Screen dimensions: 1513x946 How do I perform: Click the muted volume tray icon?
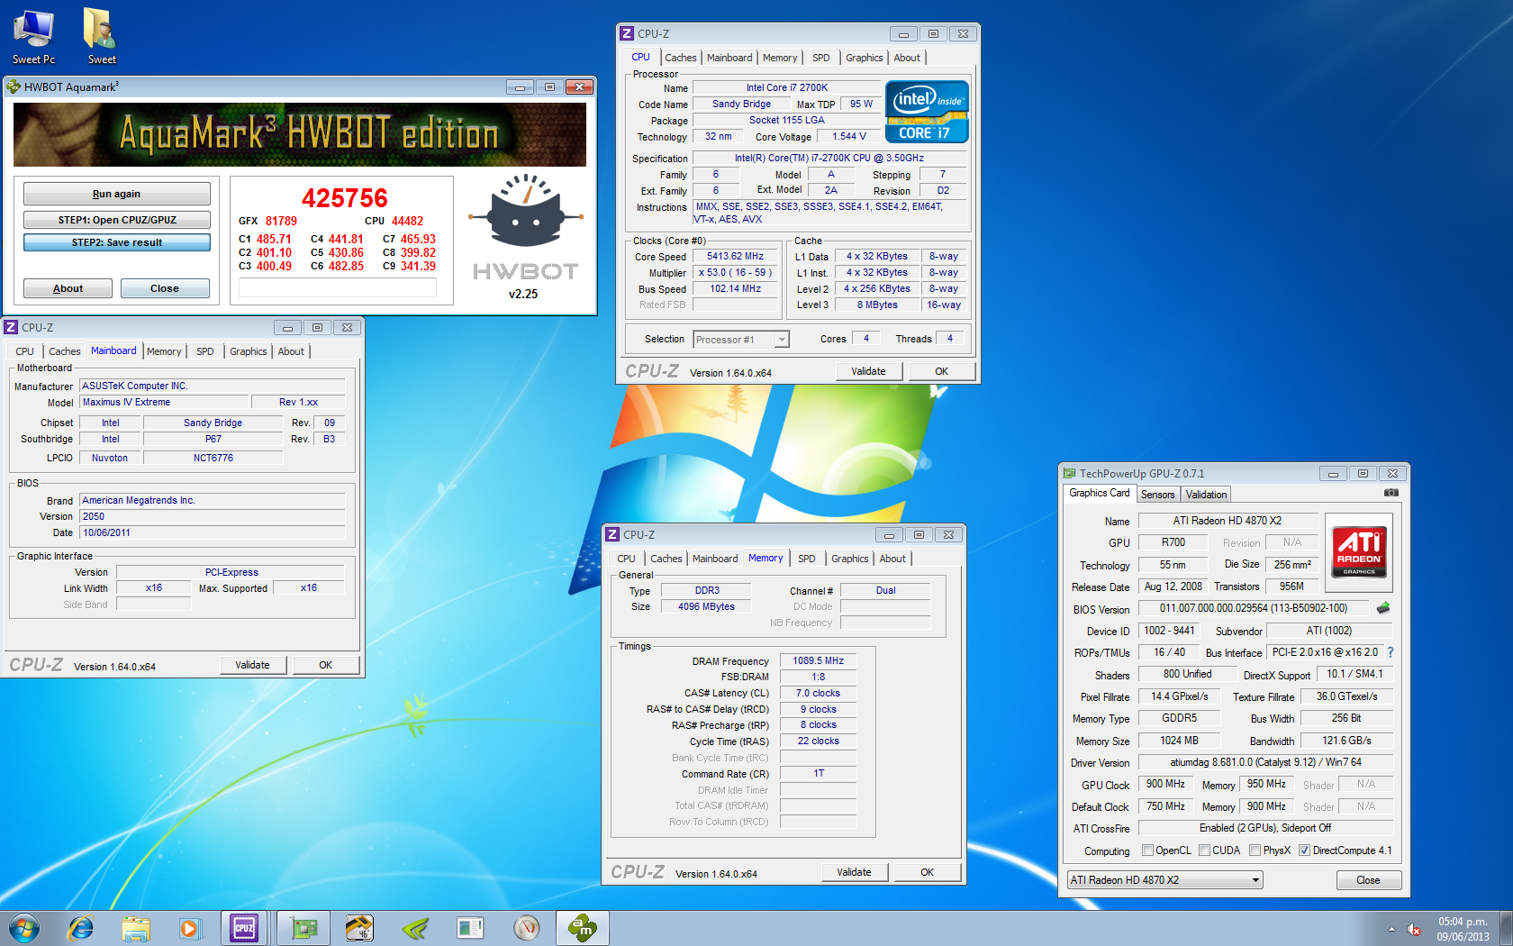click(x=1414, y=929)
